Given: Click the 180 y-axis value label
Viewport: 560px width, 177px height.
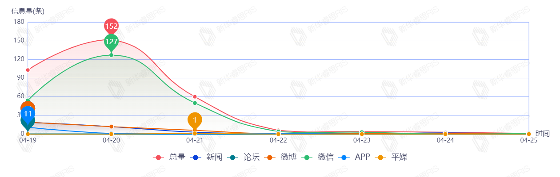Looking at the screenshot, I should point(19,22).
